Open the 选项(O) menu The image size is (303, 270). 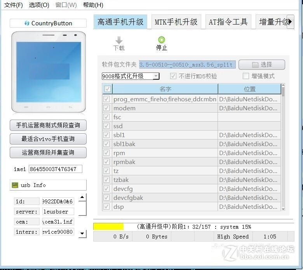(x=39, y=5)
